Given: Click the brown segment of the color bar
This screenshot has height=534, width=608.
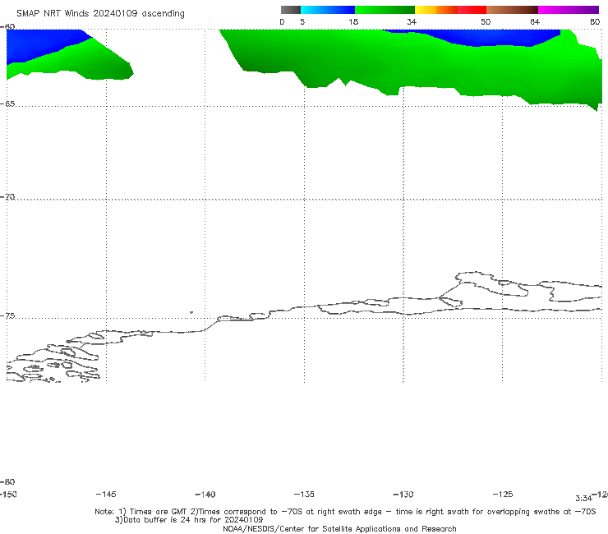Looking at the screenshot, I should coord(512,10).
